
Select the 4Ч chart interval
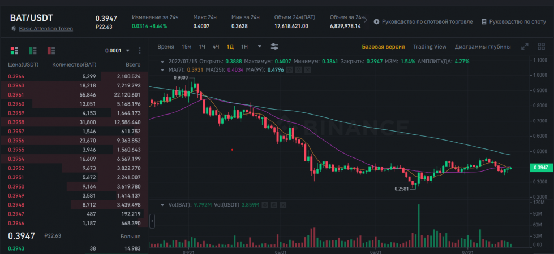[x=216, y=46]
